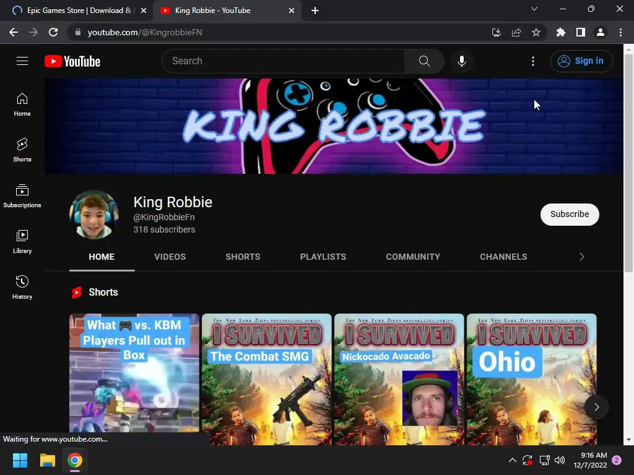The image size is (634, 475).
Task: Close the King Robbie YouTube tab
Action: coord(292,11)
